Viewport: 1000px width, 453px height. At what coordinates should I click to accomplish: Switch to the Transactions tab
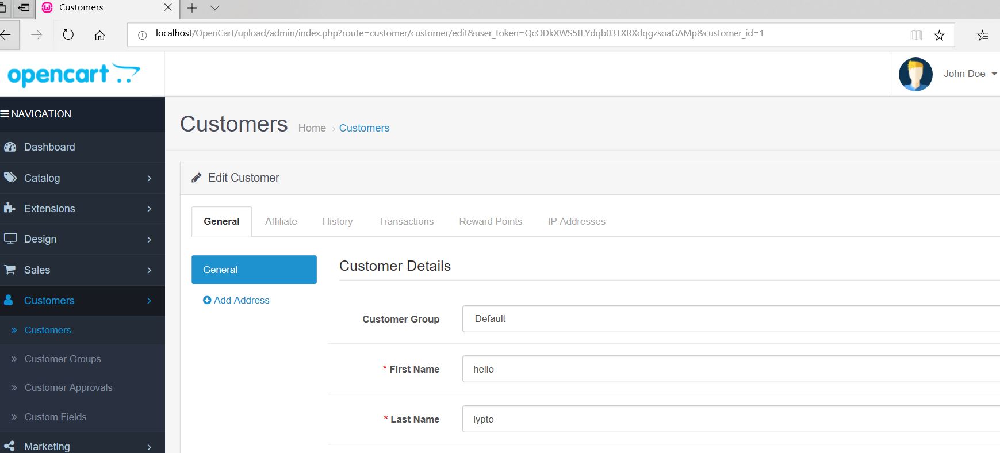click(x=406, y=221)
